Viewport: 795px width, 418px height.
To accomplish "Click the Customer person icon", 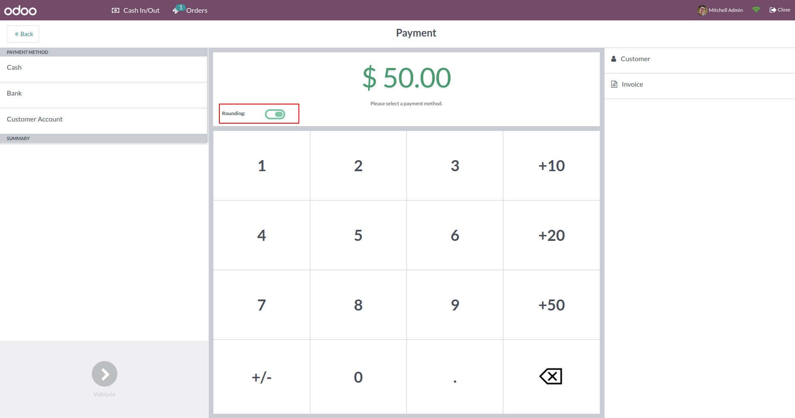I will [x=613, y=59].
